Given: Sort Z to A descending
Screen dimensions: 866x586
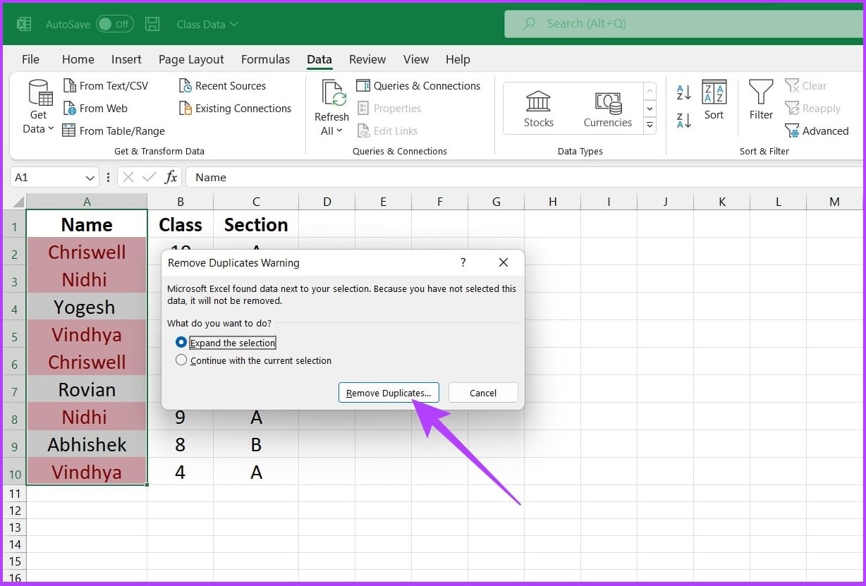Looking at the screenshot, I should [x=684, y=121].
